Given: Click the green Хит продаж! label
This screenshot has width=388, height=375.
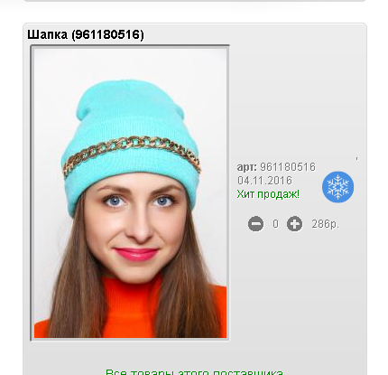Looking at the screenshot, I should 268,194.
